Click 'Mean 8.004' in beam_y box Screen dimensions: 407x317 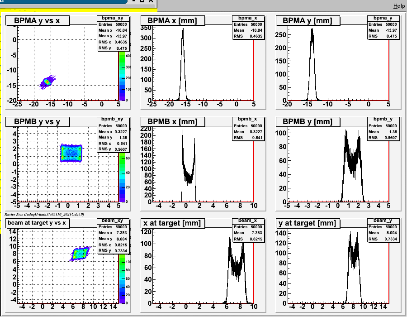[x=383, y=233]
